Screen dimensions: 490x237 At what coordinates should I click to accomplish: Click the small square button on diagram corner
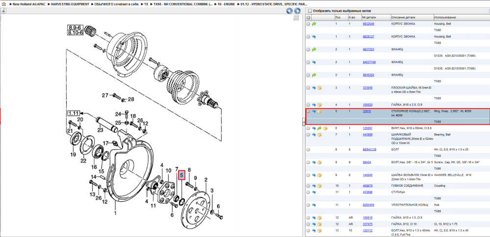coord(296,18)
